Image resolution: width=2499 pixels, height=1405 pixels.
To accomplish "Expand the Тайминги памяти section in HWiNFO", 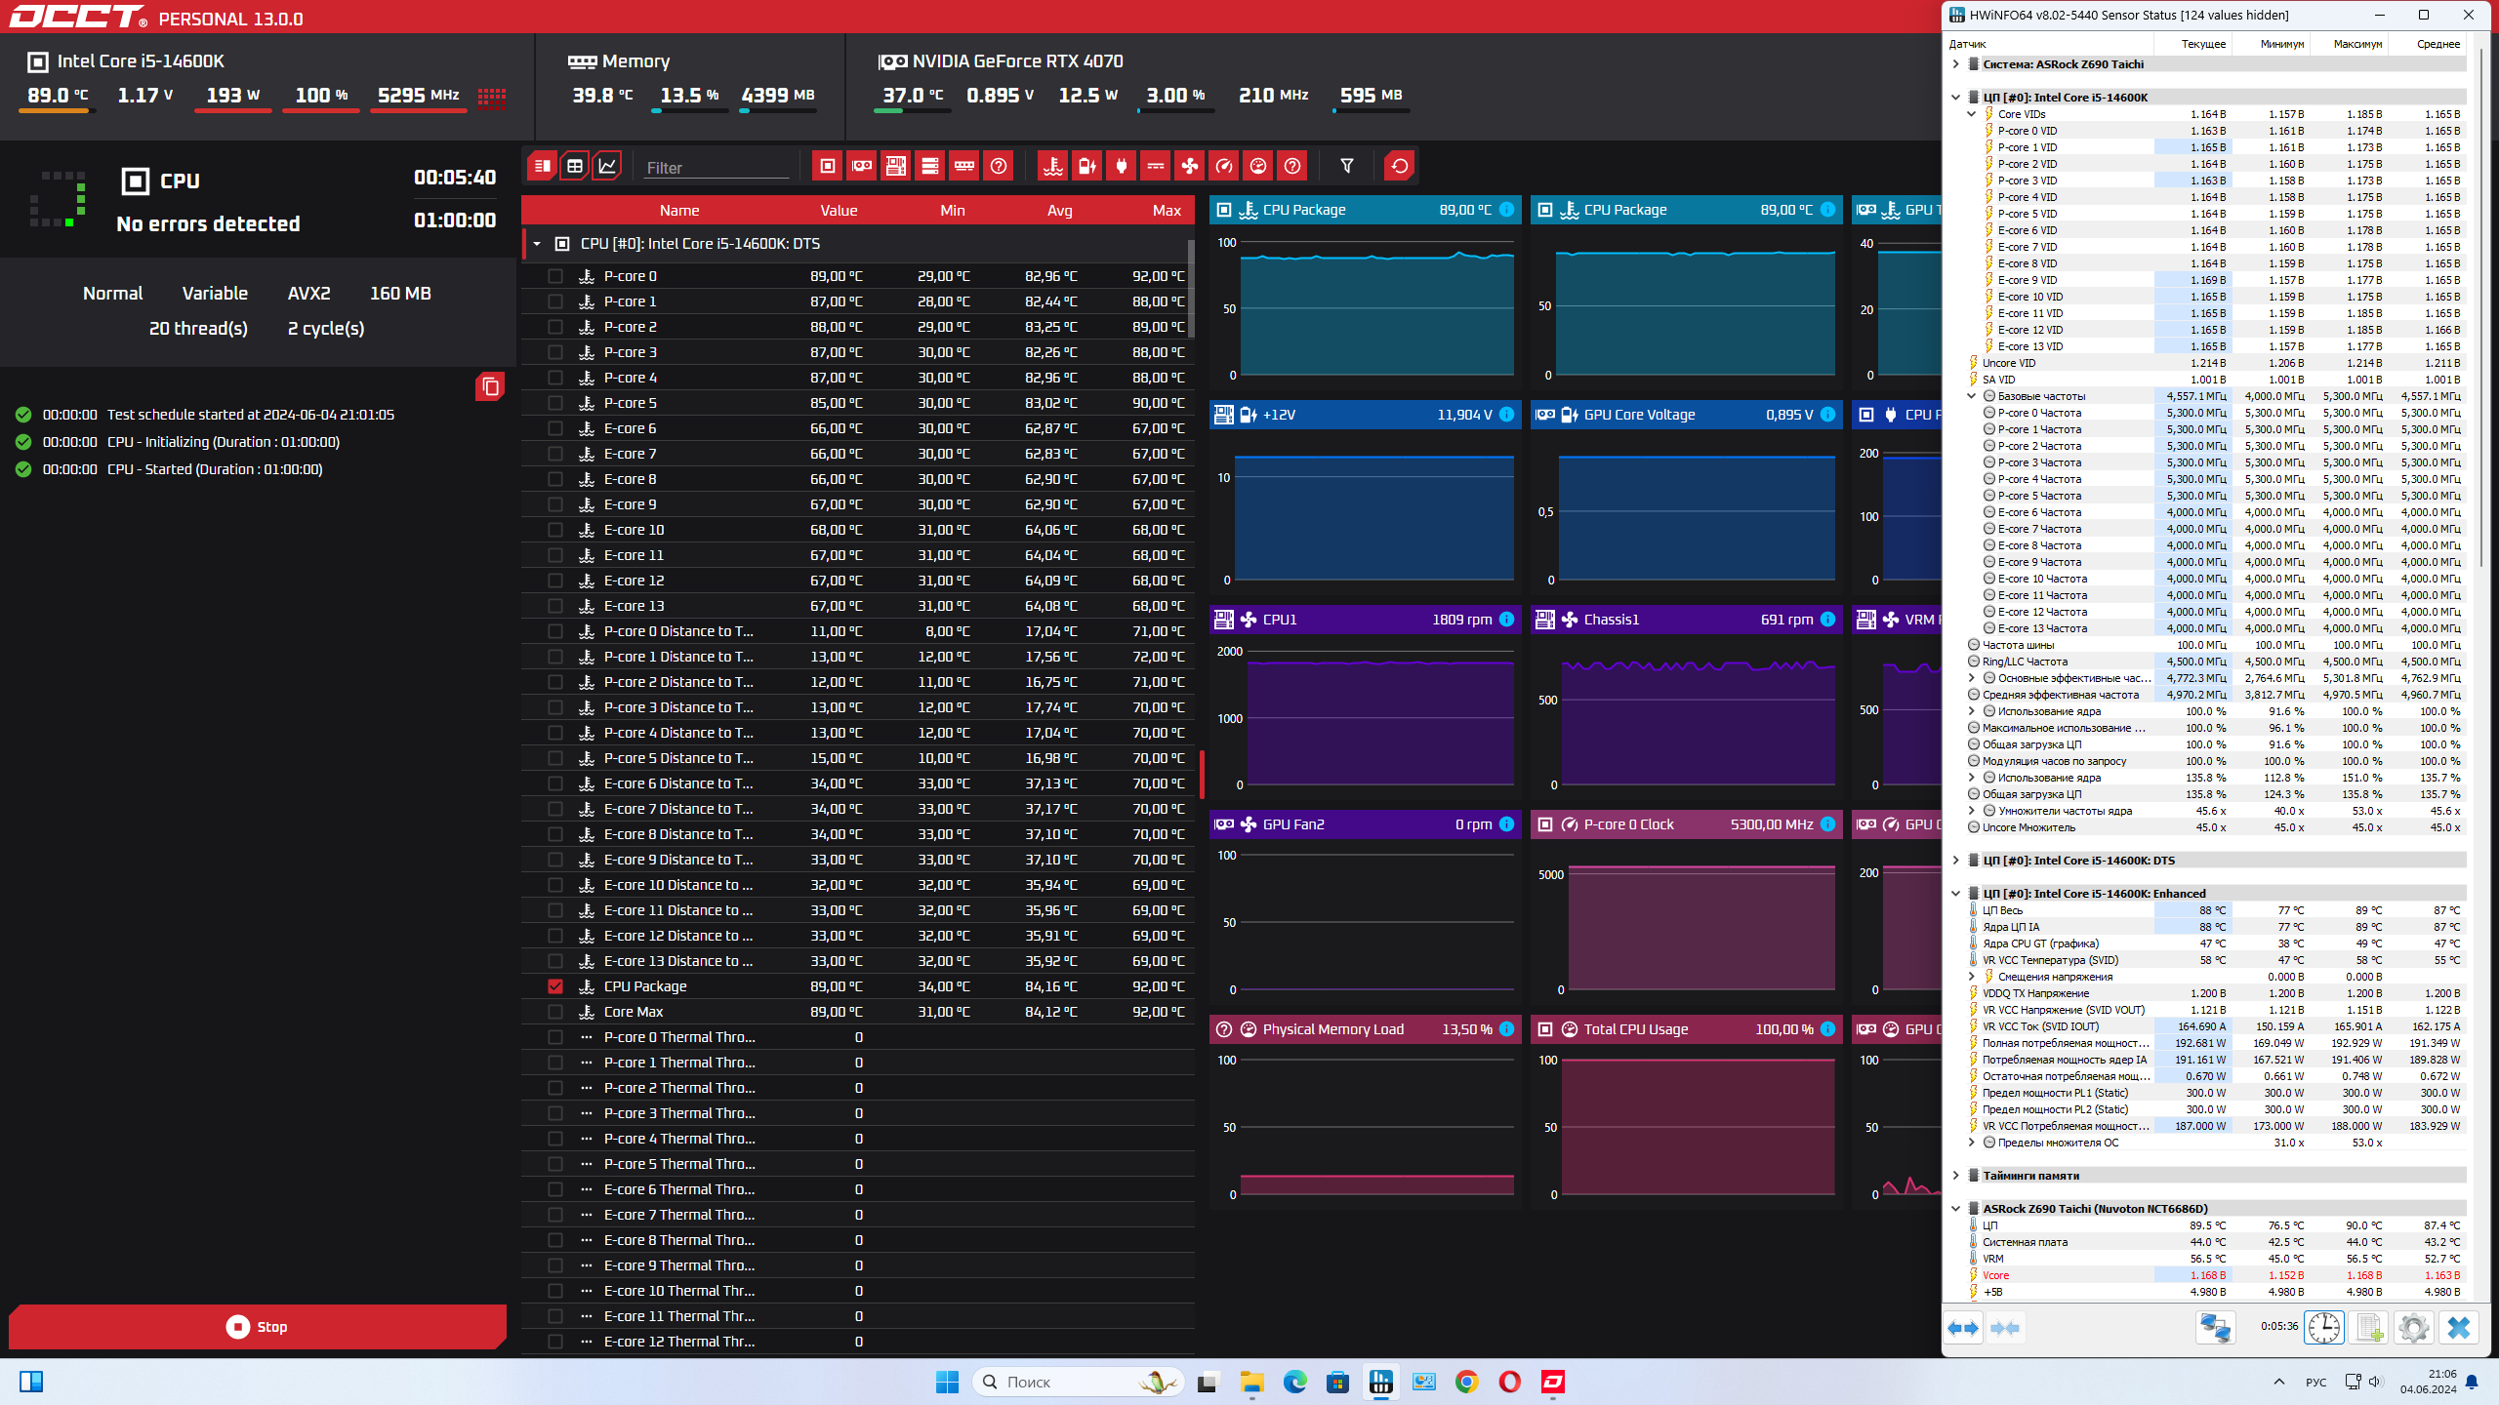I will [1955, 1176].
